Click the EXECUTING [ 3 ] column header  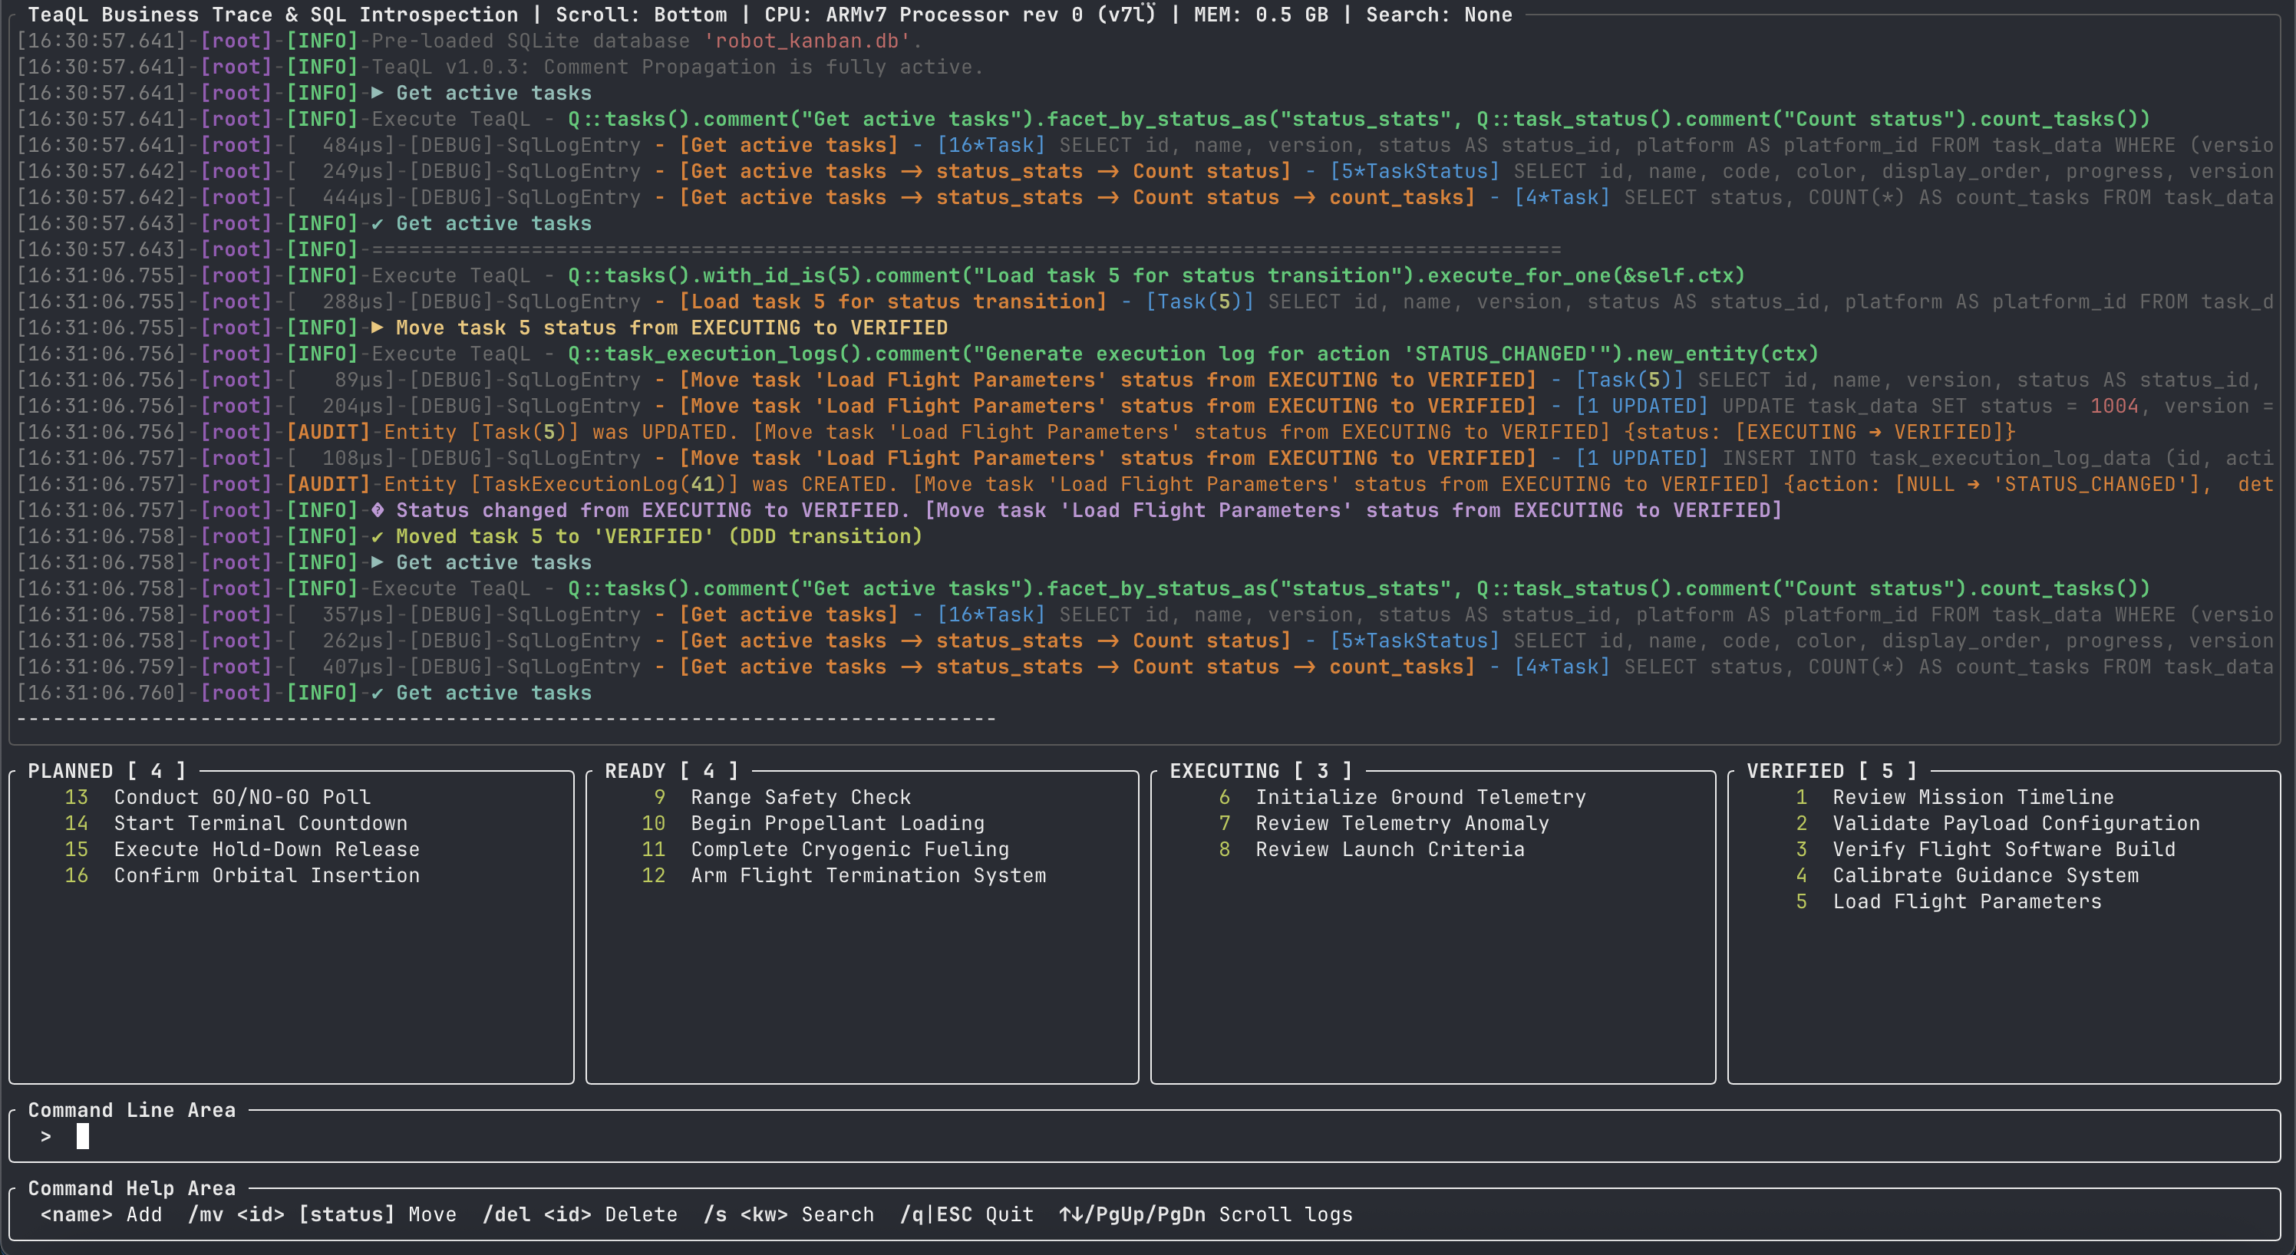click(x=1260, y=772)
